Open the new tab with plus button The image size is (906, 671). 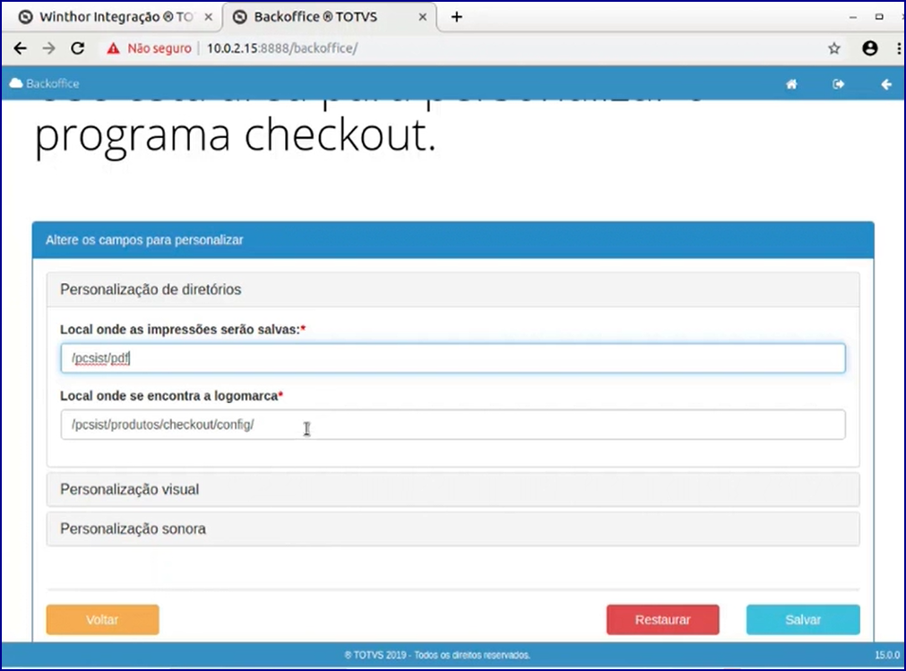click(x=456, y=17)
